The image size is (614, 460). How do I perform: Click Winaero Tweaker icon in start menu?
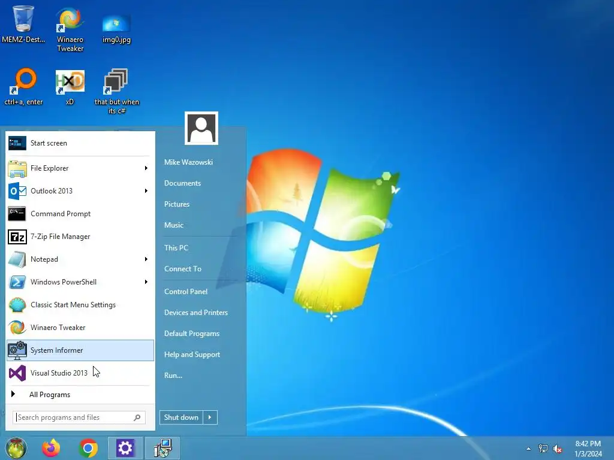coord(17,328)
